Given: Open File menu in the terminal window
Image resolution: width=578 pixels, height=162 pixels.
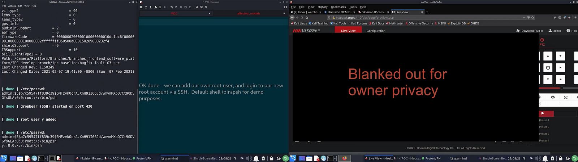Looking at the screenshot, I should pos(4,6).
